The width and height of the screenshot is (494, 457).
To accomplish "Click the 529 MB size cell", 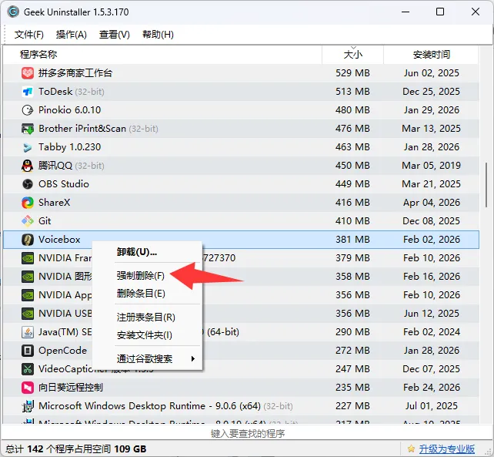I will (x=352, y=73).
